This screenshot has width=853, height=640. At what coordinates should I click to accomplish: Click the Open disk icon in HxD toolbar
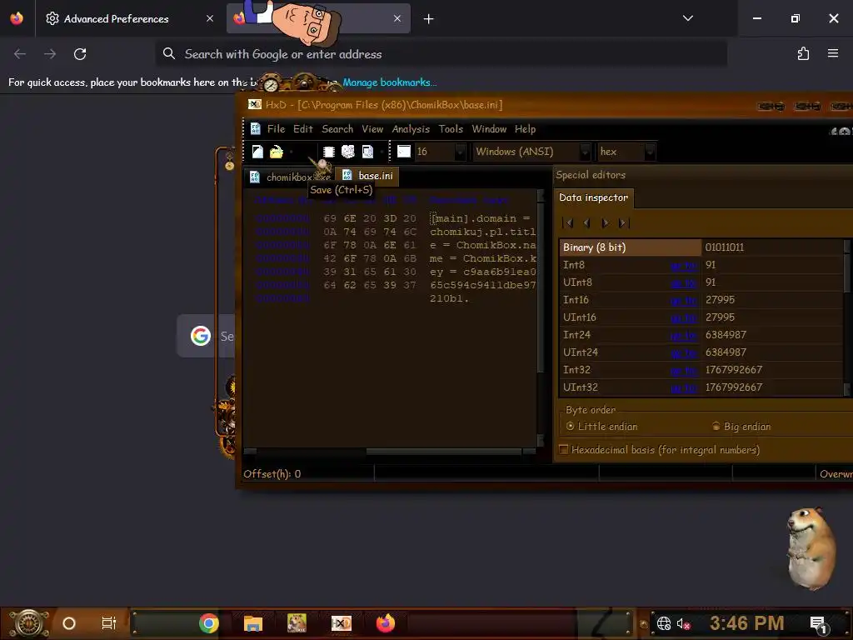click(348, 152)
